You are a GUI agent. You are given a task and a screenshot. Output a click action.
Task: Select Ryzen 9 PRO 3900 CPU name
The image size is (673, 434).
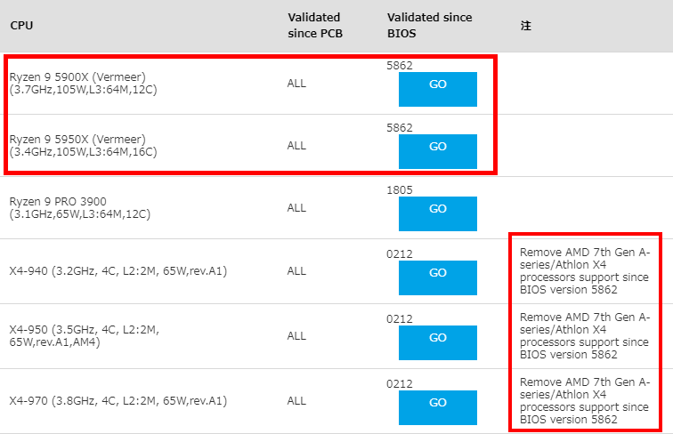point(80,207)
